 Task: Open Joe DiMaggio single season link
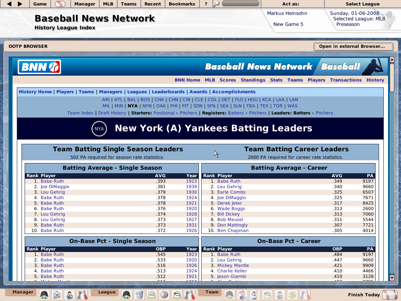[55, 187]
